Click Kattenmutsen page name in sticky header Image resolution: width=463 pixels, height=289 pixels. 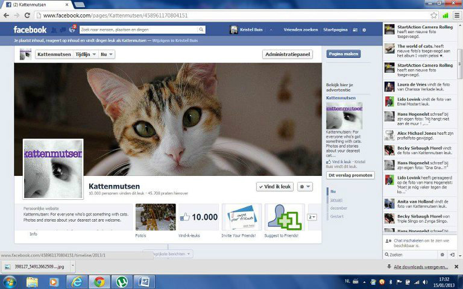[54, 54]
